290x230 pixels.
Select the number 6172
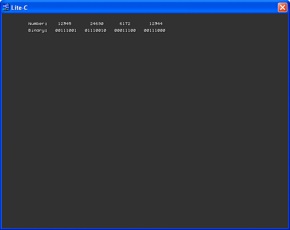coord(125,24)
